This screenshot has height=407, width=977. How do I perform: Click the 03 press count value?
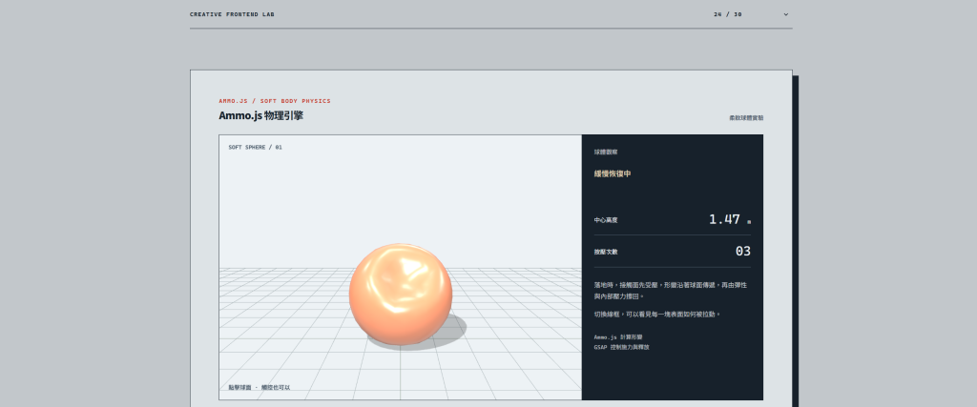click(x=742, y=252)
